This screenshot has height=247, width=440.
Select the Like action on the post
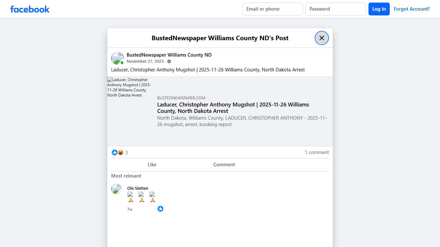click(x=152, y=164)
